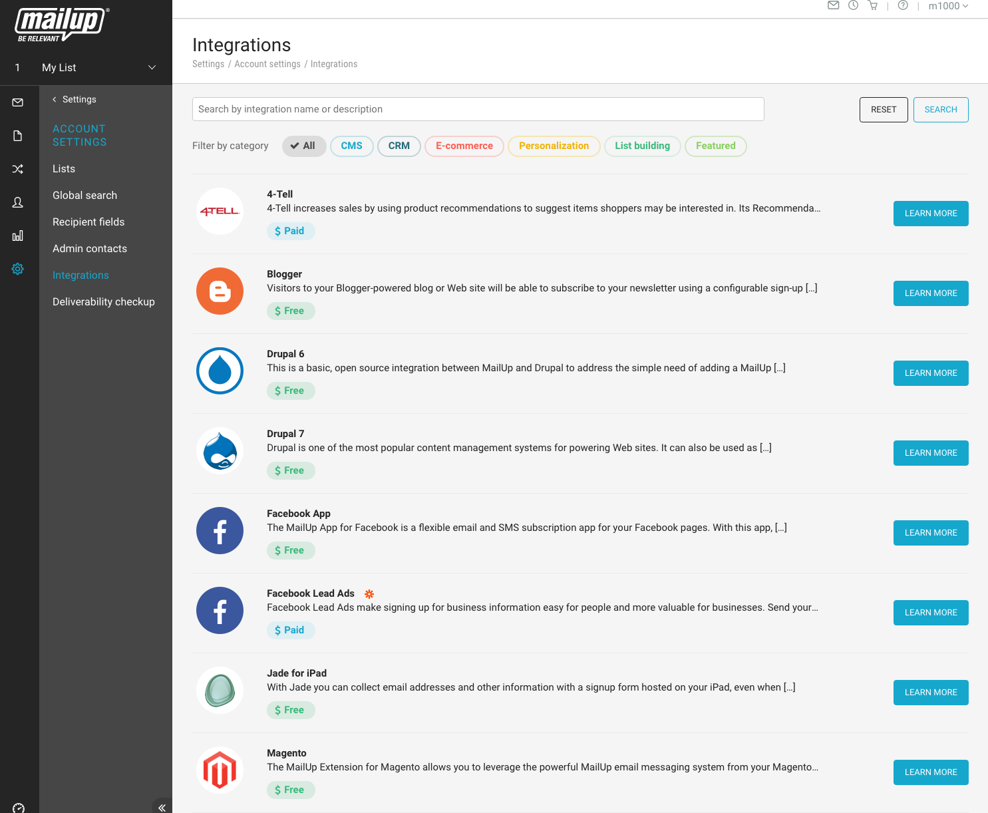Screen dimensions: 988x813
Task: Click the Free tag under Blogger
Action: (291, 311)
